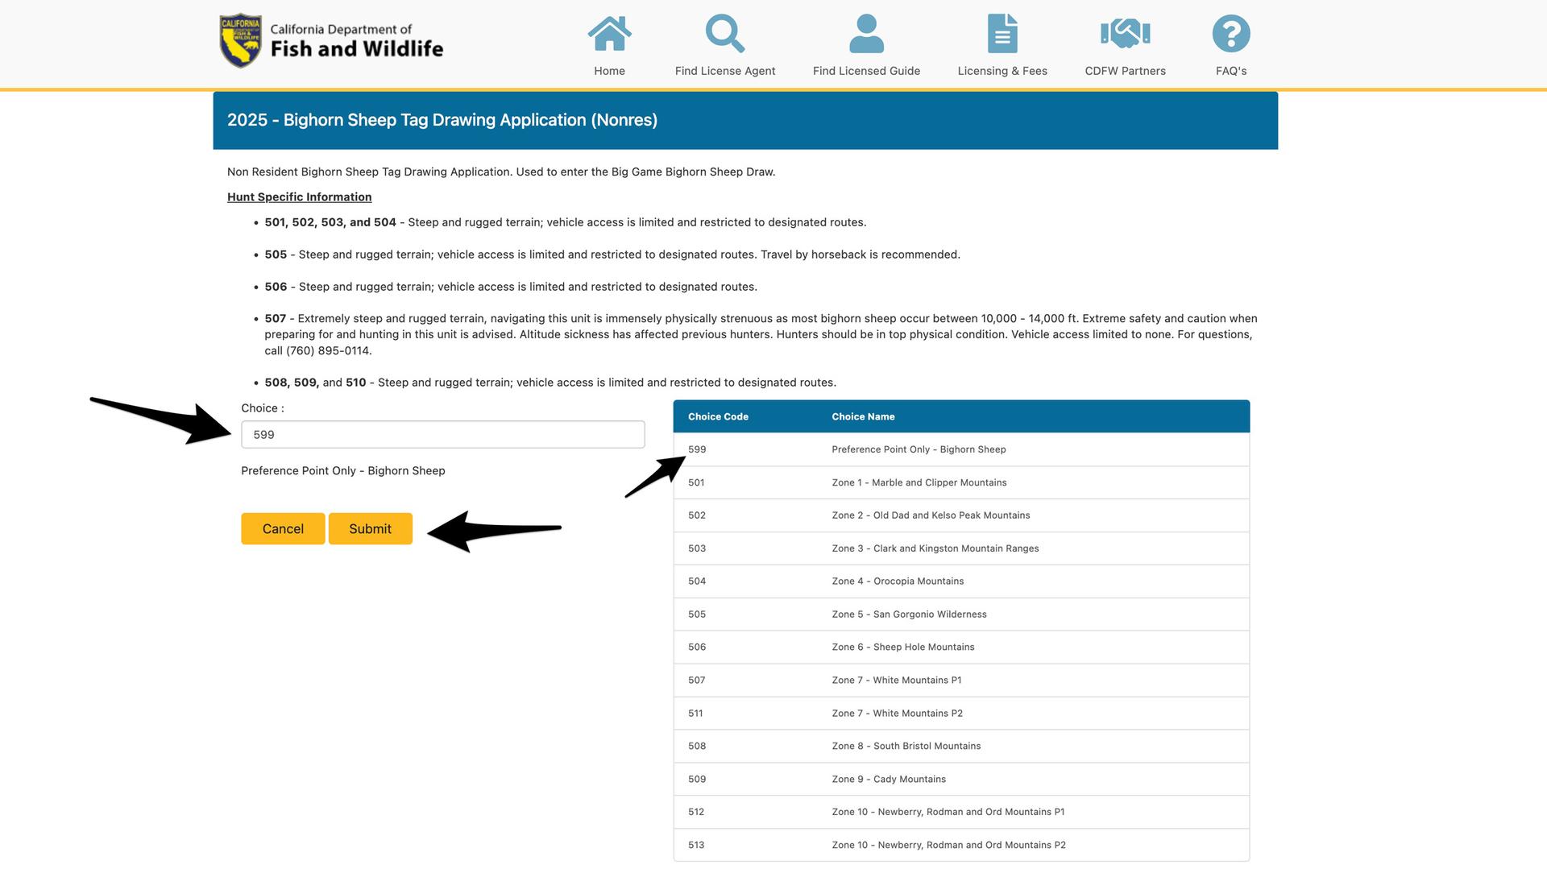This screenshot has height=873, width=1547.
Task: Select Zone 1 Marble and Clipper Mountains
Action: coord(919,482)
